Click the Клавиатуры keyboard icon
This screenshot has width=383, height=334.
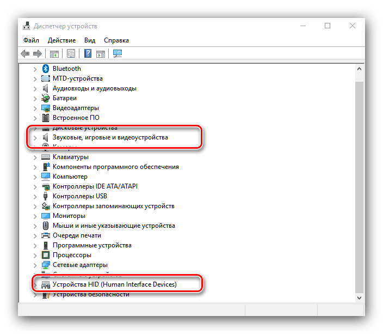tap(46, 157)
